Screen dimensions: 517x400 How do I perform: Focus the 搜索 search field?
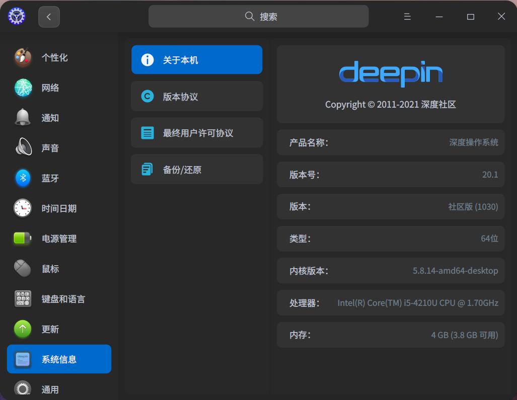pos(259,16)
